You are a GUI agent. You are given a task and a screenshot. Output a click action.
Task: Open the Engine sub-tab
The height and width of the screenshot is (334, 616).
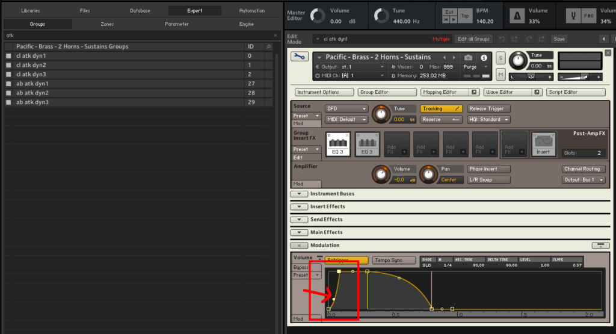(246, 24)
